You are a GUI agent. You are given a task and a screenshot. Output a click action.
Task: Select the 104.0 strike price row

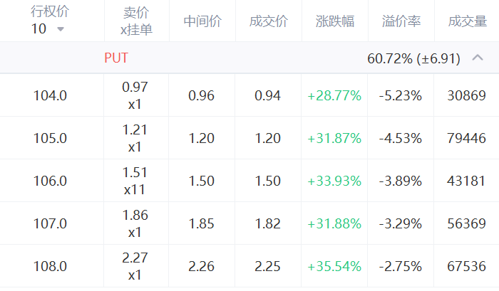249,95
